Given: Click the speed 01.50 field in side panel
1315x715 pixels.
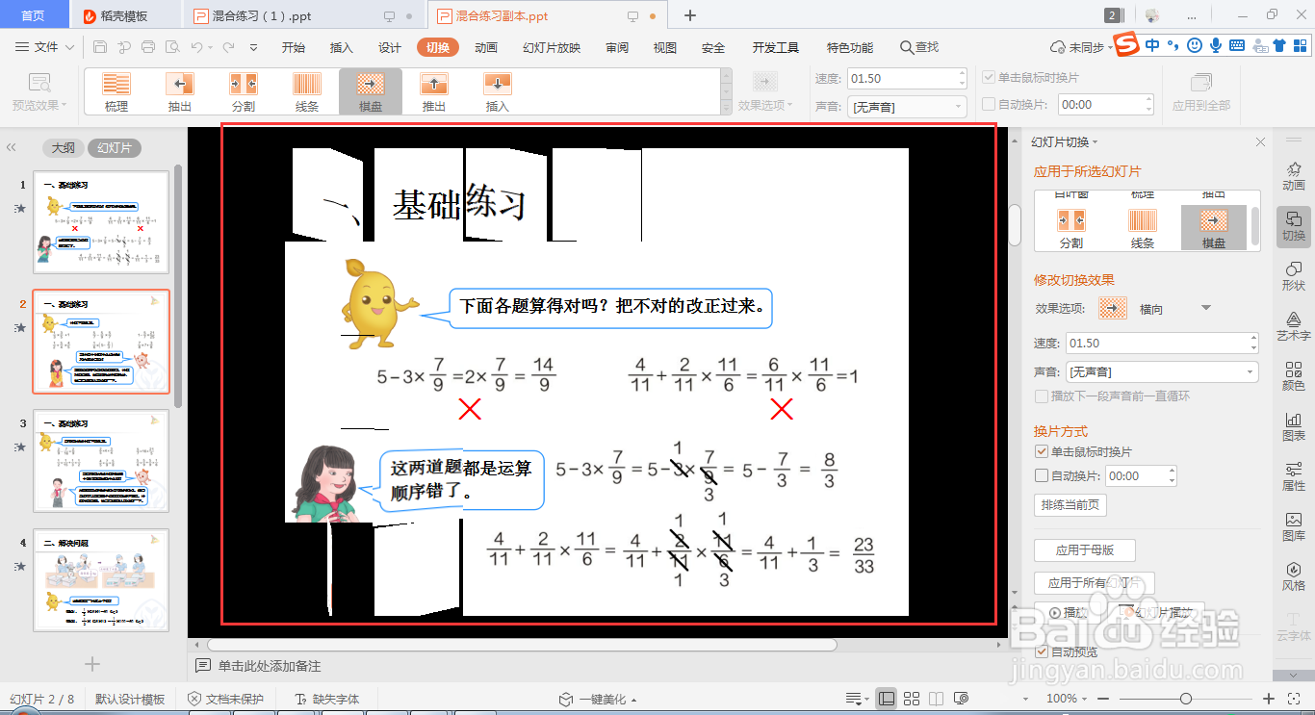Looking at the screenshot, I should [x=1162, y=343].
